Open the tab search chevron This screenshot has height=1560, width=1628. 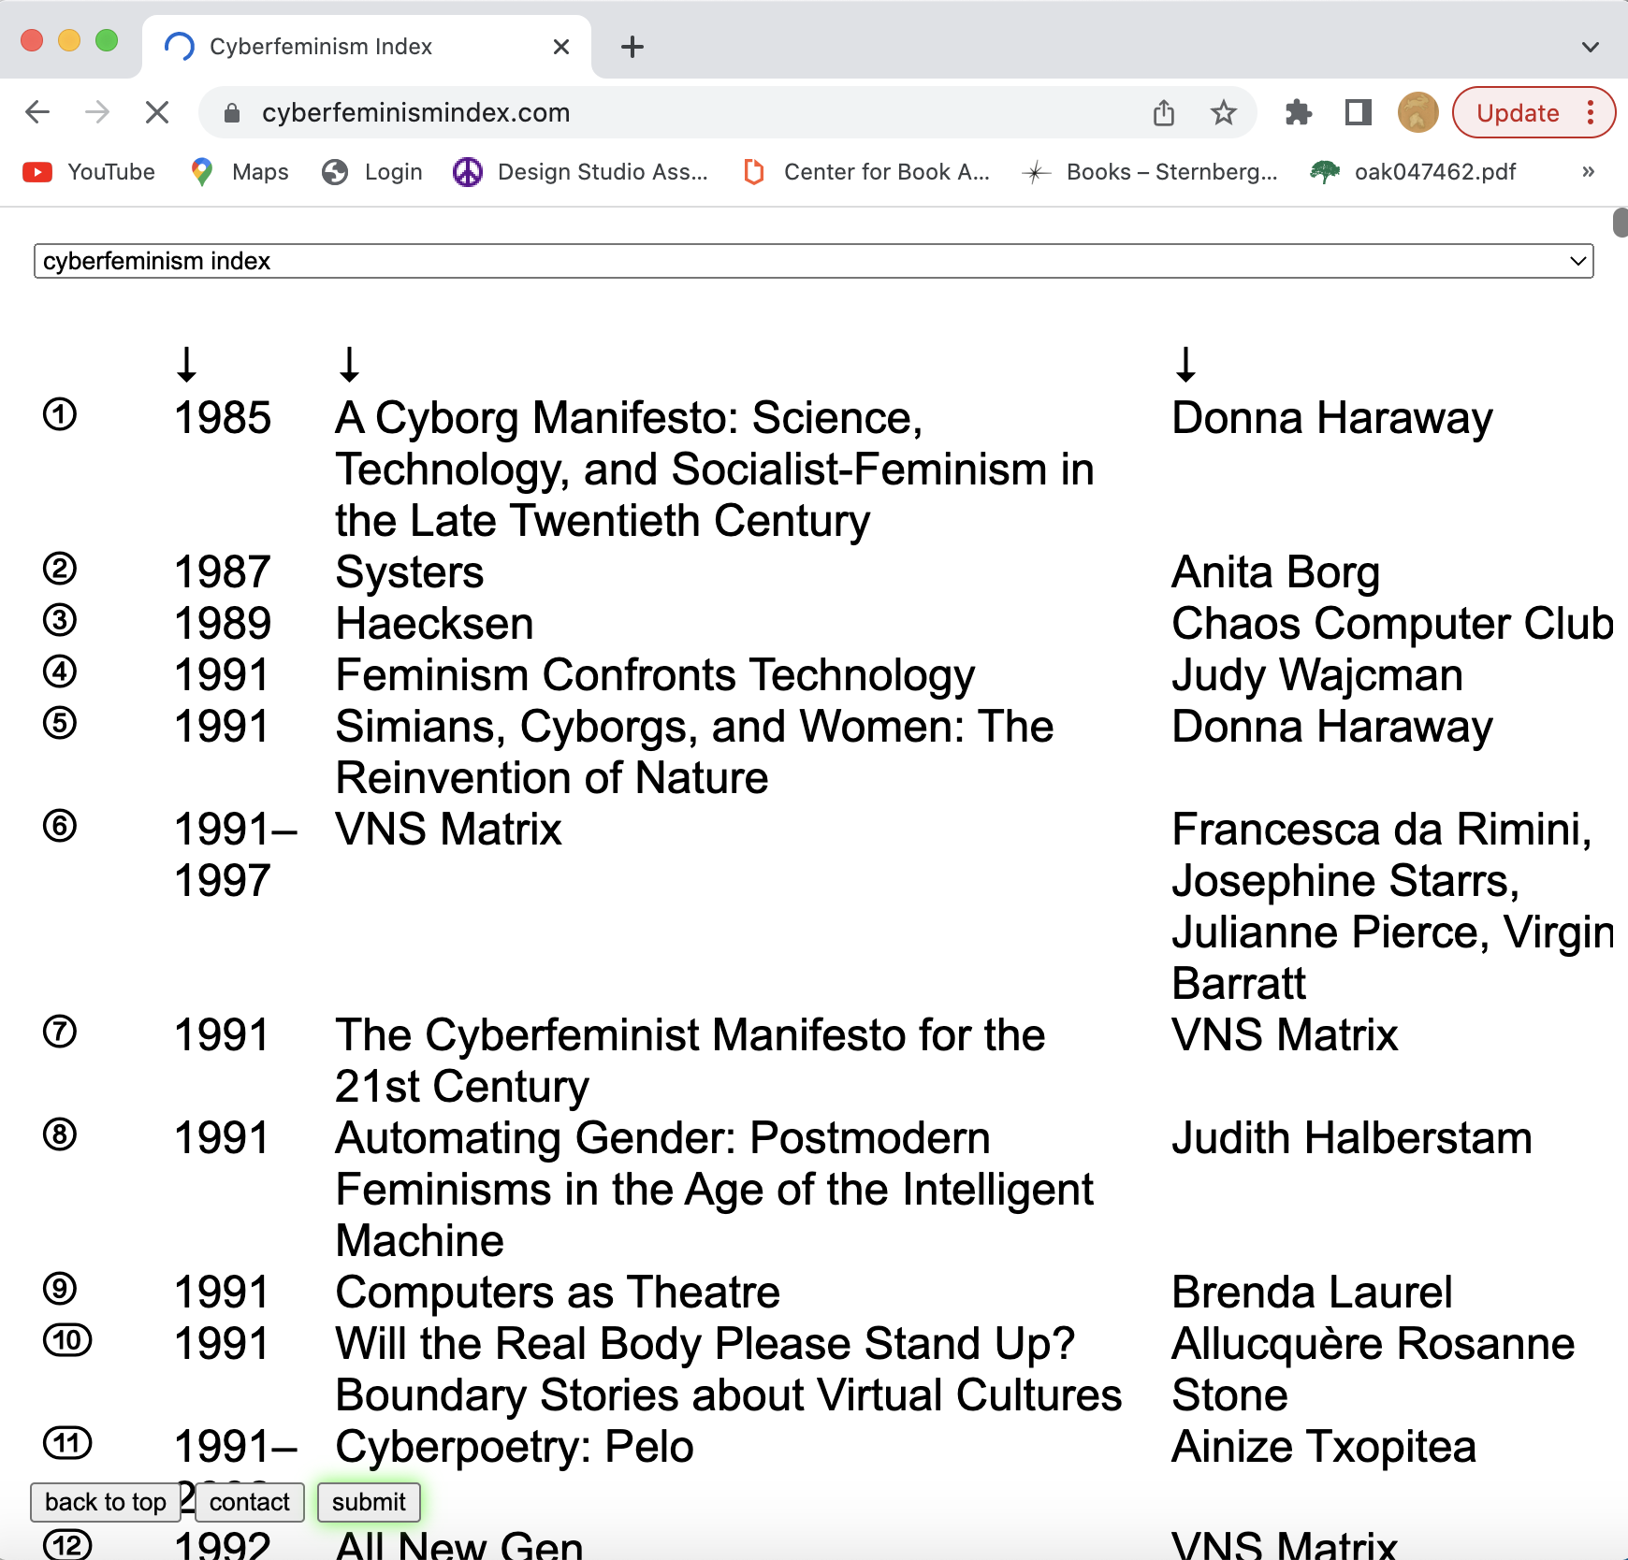tap(1591, 47)
